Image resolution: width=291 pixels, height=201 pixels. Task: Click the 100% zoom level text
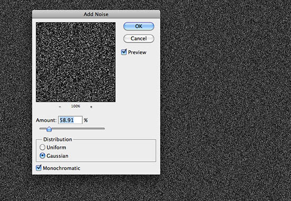(x=76, y=106)
